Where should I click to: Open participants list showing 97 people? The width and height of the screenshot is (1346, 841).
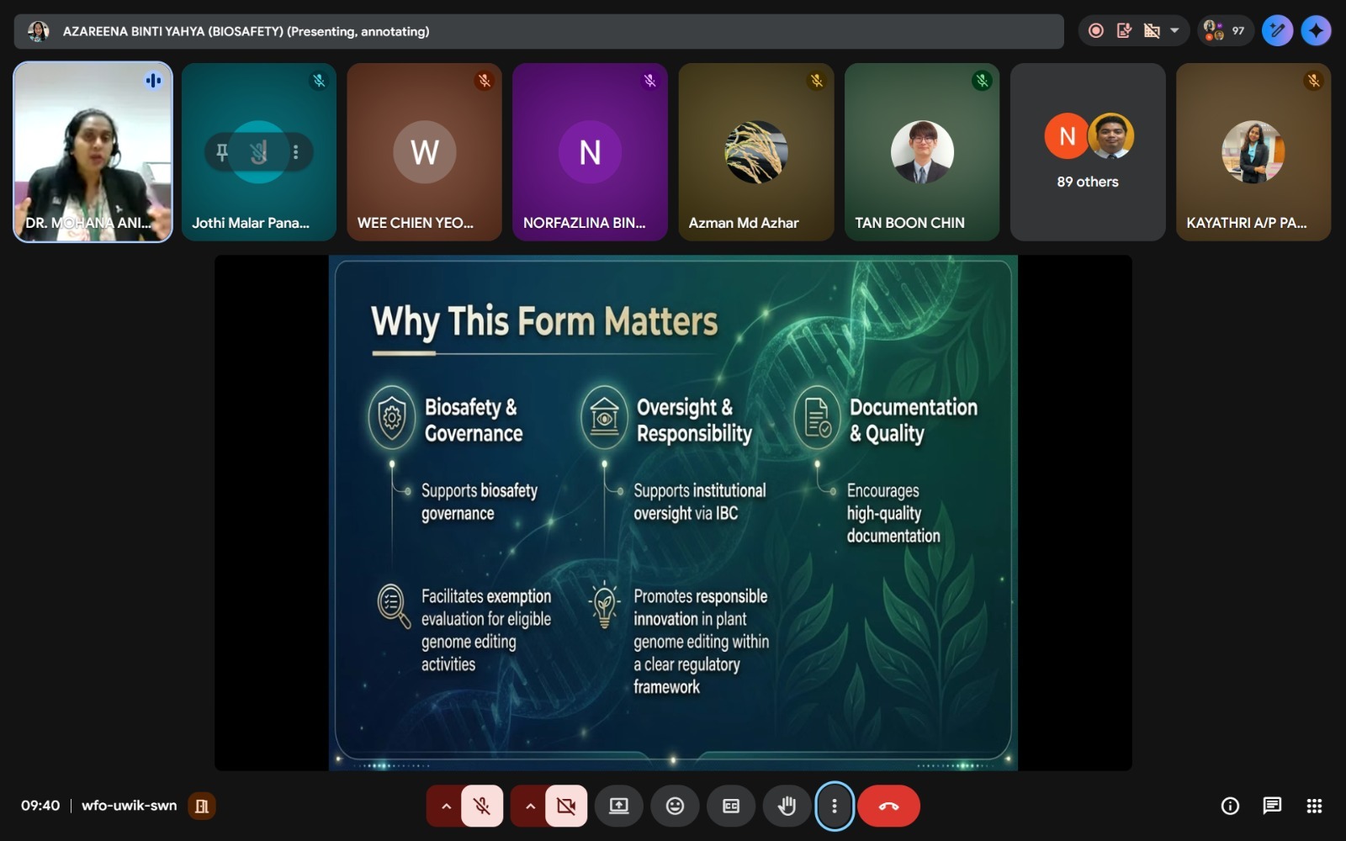point(1225,31)
